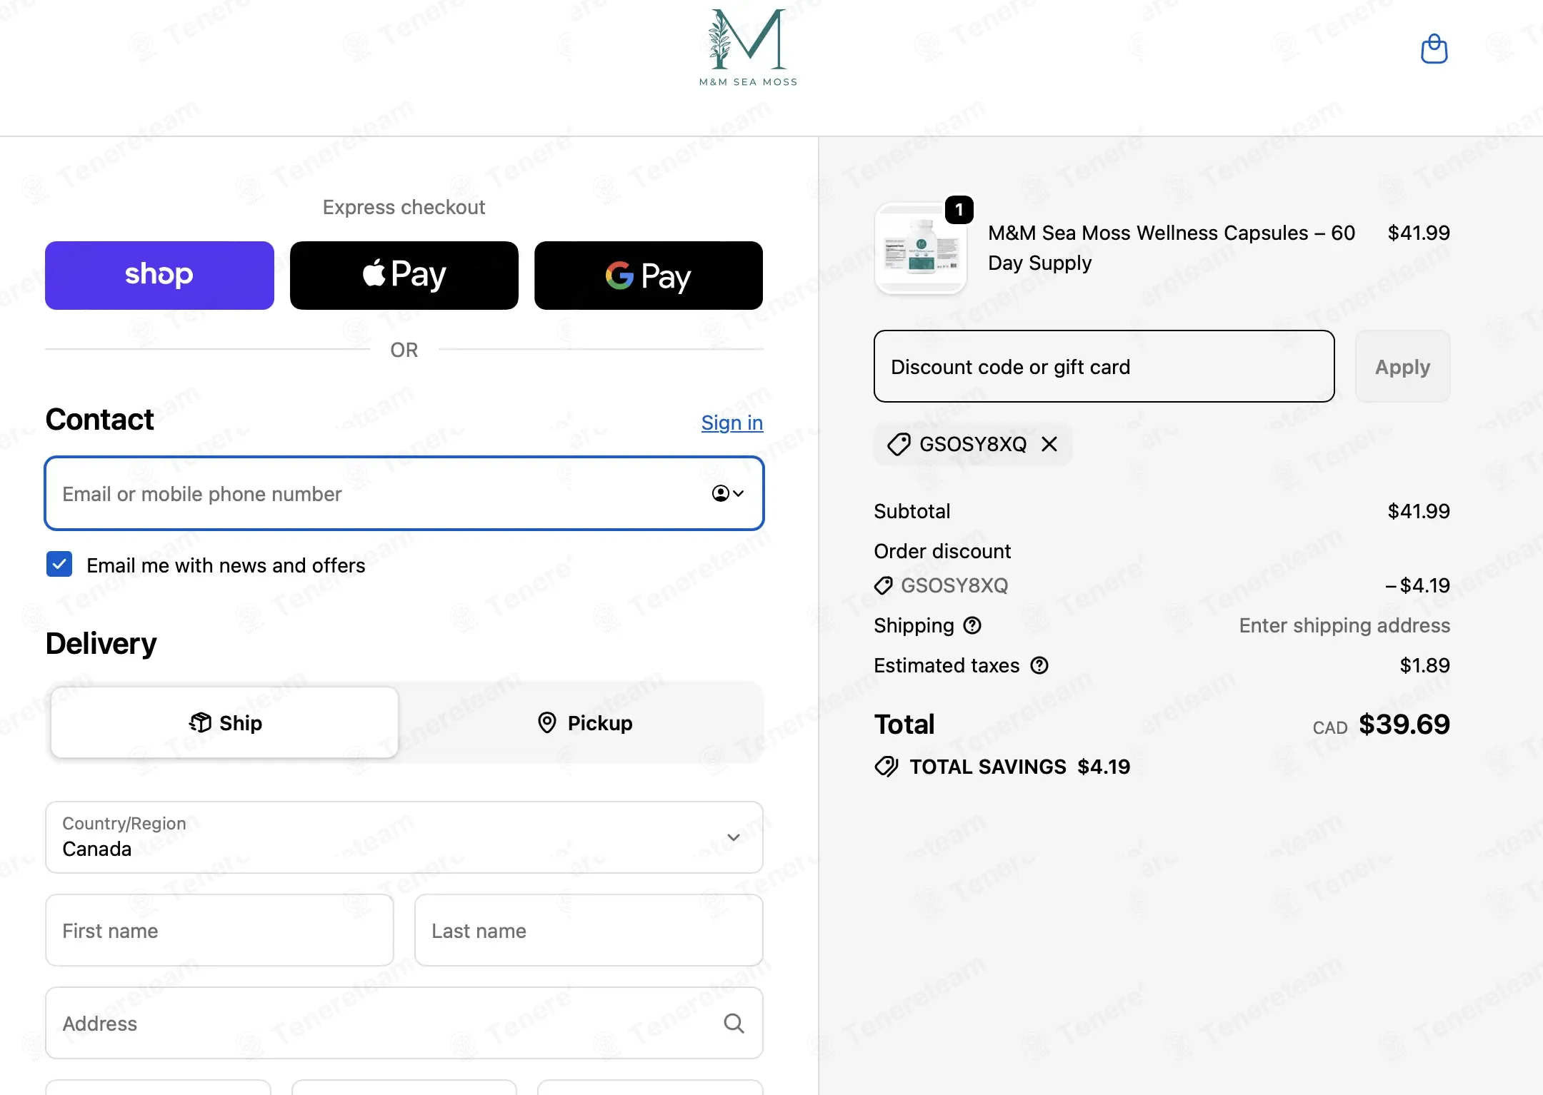The height and width of the screenshot is (1095, 1543).
Task: Choose Apple Pay express checkout
Action: (404, 276)
